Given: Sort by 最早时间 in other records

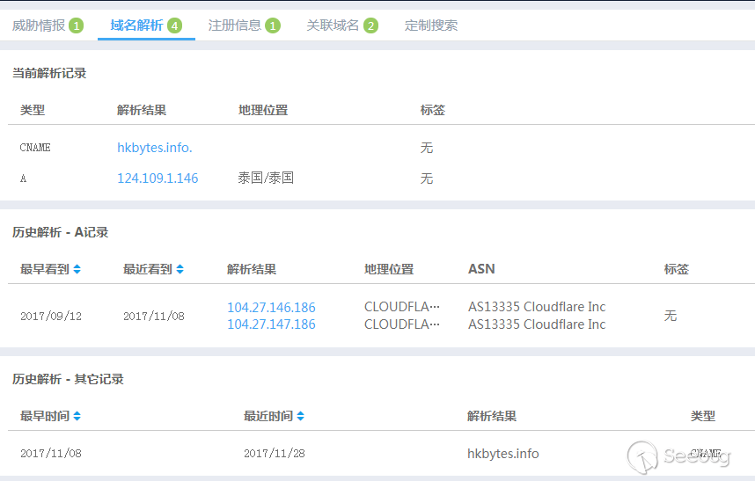Looking at the screenshot, I should [x=77, y=416].
